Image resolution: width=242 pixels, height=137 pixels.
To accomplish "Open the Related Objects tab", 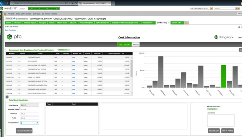I will [30, 23].
